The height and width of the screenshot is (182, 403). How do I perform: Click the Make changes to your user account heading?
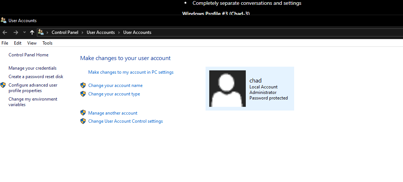pyautogui.click(x=125, y=58)
